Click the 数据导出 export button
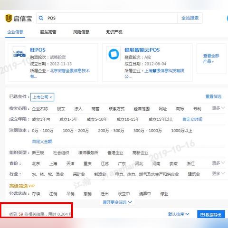Image resolution: width=228 pixels, height=228 pixels. [x=211, y=215]
